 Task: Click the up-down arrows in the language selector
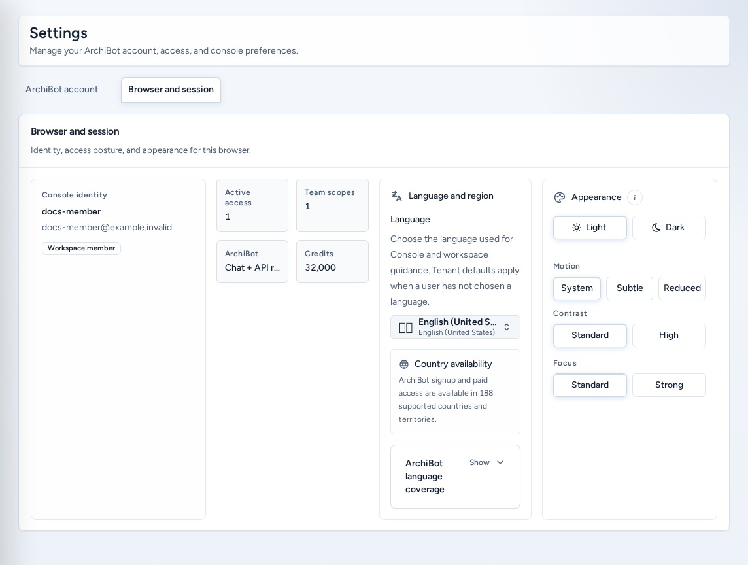pos(507,327)
